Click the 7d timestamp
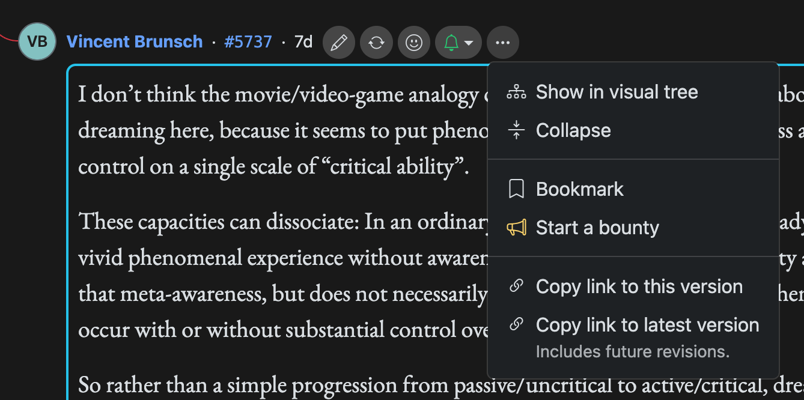 coord(303,42)
